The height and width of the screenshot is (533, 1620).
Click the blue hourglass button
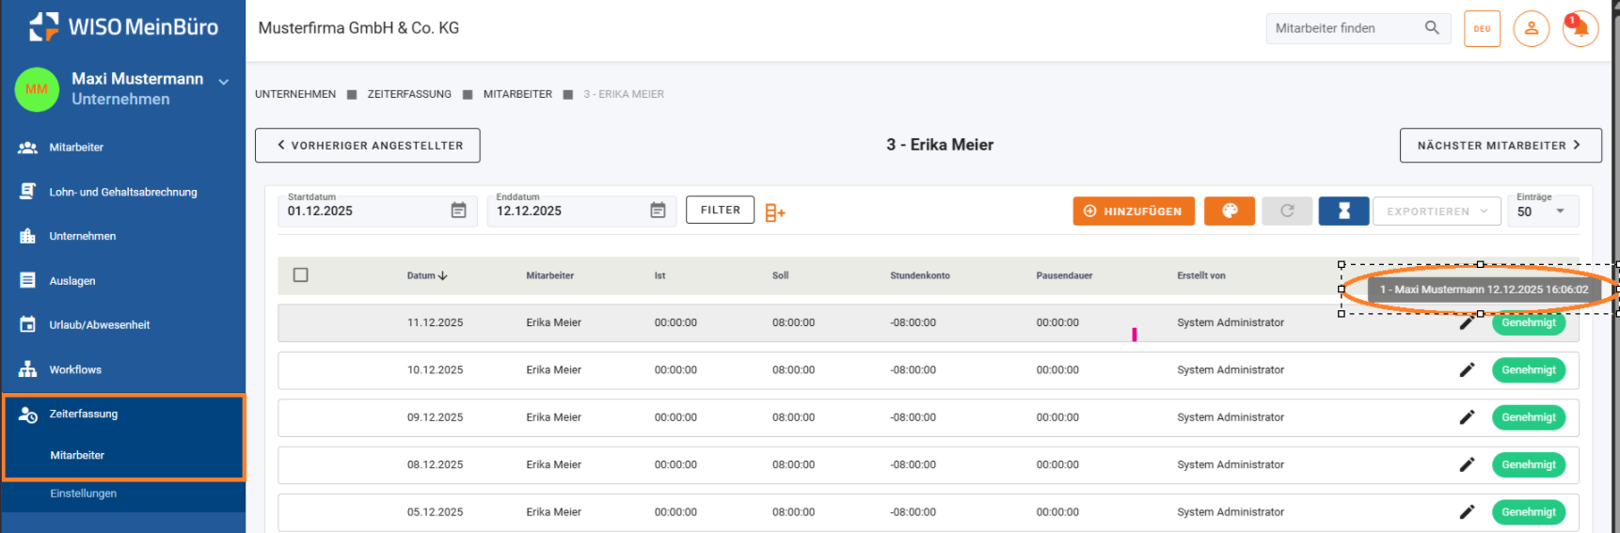1343,212
